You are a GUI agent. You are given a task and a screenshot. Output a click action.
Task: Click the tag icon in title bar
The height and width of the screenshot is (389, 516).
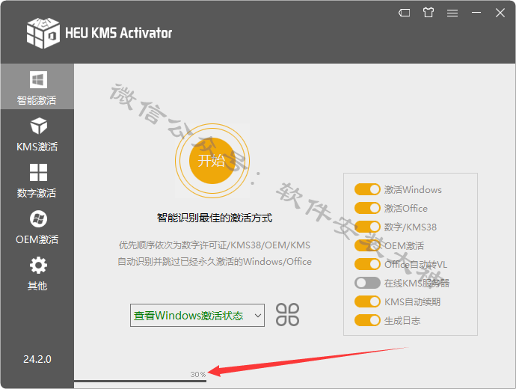(404, 13)
